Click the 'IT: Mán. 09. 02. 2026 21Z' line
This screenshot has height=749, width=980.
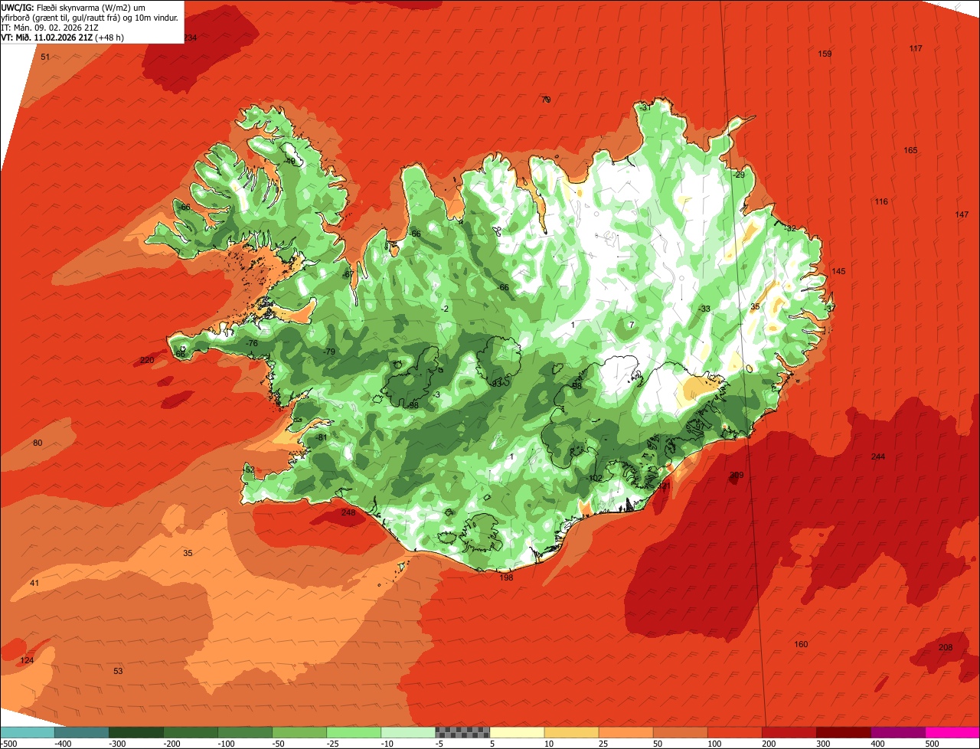click(50, 27)
